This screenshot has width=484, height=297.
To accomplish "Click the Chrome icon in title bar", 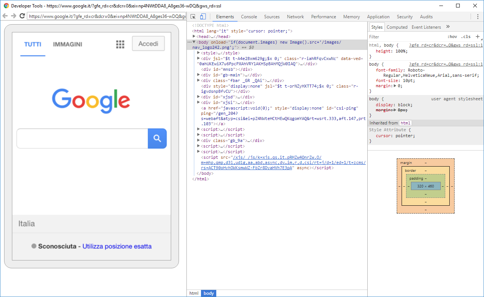I will pos(6,6).
